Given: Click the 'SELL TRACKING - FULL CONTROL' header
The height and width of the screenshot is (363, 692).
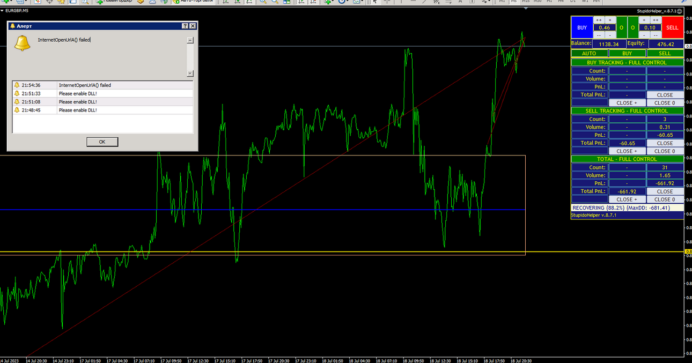Looking at the screenshot, I should (x=627, y=111).
